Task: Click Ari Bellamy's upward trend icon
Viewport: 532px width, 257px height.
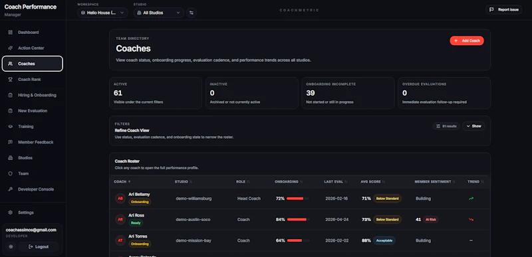Action: 471,199
